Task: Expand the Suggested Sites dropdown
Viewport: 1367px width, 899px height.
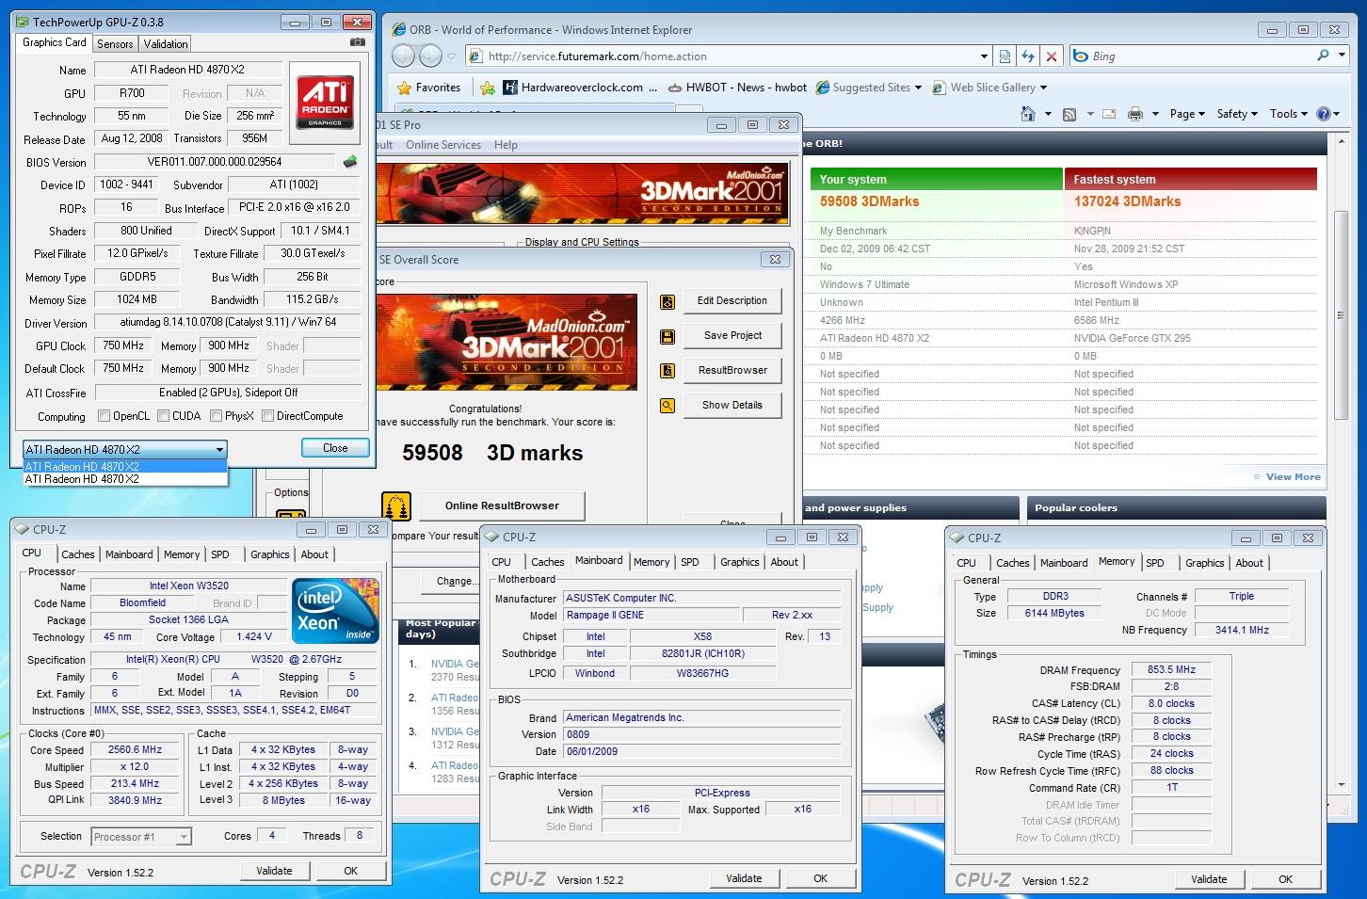Action: pyautogui.click(x=919, y=88)
